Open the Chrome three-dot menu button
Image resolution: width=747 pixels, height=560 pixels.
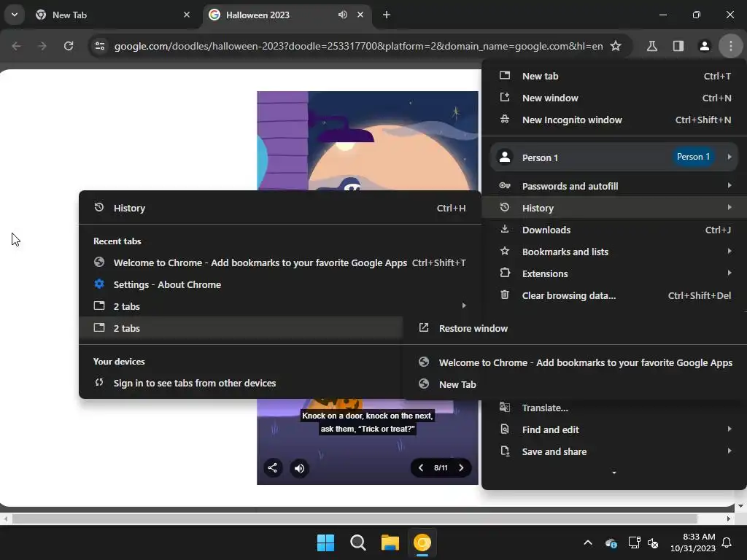point(730,46)
